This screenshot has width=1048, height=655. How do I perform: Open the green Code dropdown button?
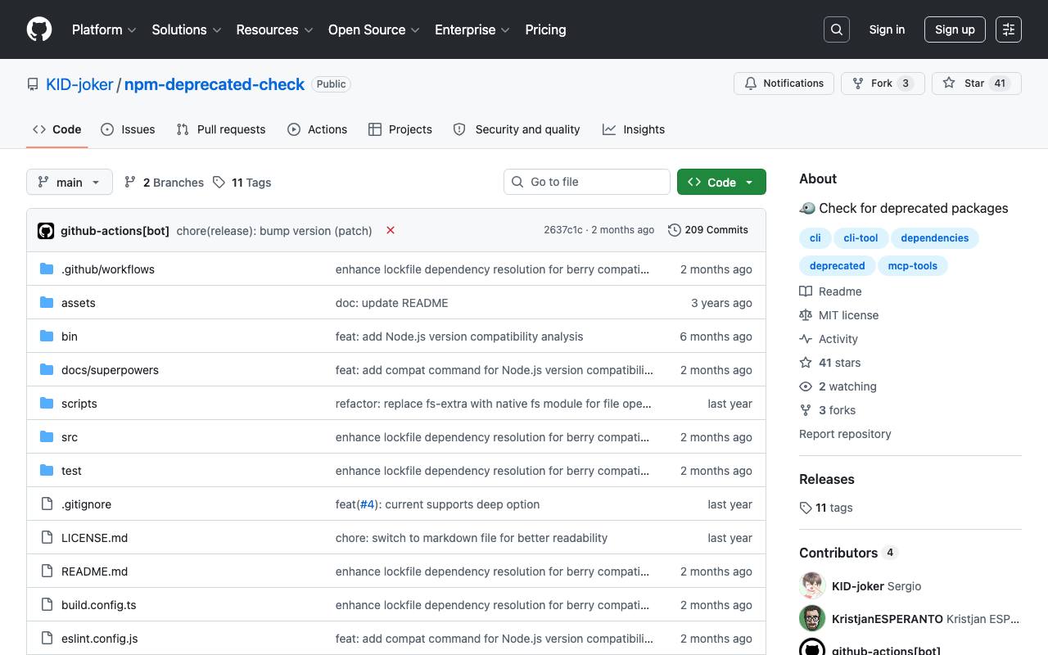[721, 182]
